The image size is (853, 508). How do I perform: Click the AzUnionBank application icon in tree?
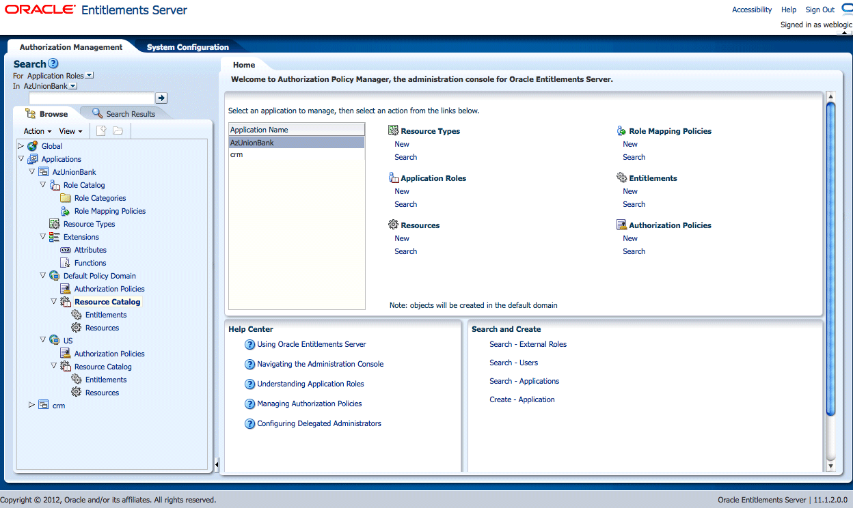(44, 172)
